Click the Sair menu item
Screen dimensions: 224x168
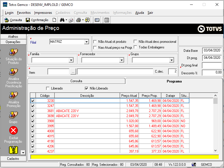(x=150, y=13)
